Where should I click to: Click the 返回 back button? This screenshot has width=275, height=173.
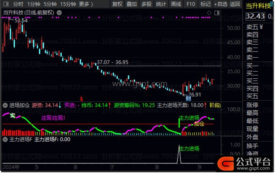click(x=235, y=4)
